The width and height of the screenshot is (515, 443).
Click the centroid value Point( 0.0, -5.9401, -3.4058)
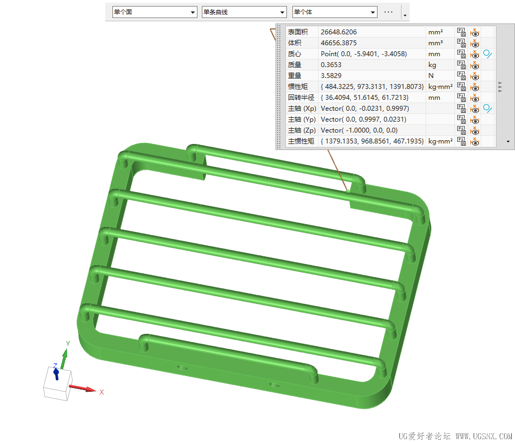(x=364, y=54)
